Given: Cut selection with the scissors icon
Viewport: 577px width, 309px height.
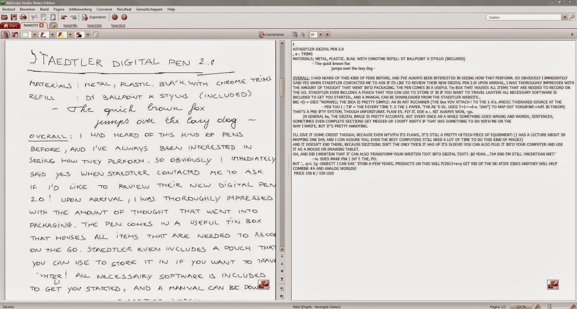Looking at the screenshot, I should click(x=34, y=17).
